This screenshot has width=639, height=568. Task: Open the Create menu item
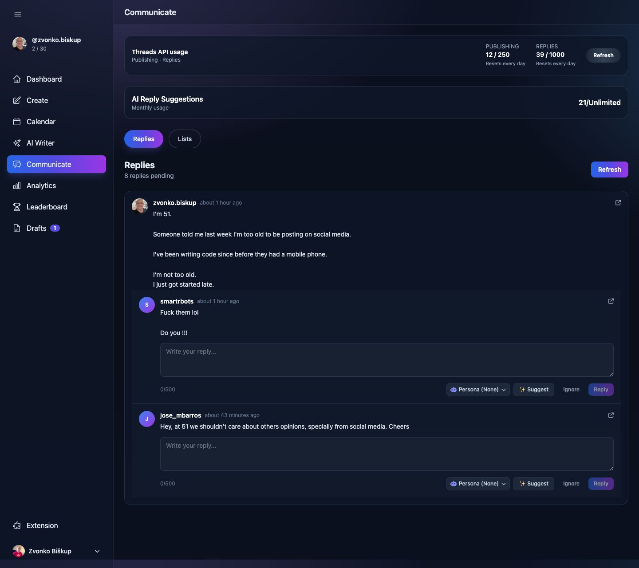[x=56, y=100]
